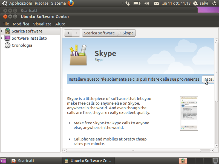219x164 pixels.
Task: Go forward with the right arrow button
Action: 76,33
